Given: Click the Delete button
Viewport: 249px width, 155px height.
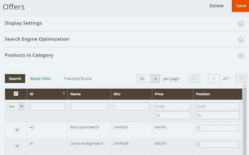Looking at the screenshot, I should coord(216,6).
